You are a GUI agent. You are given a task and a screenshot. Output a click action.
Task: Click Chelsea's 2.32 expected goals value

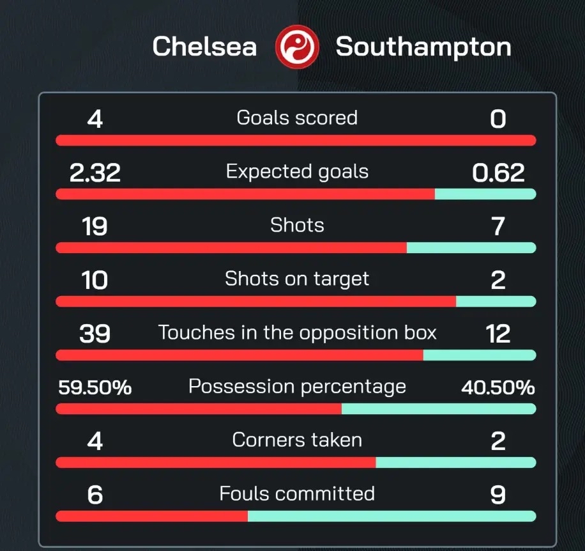coord(95,173)
